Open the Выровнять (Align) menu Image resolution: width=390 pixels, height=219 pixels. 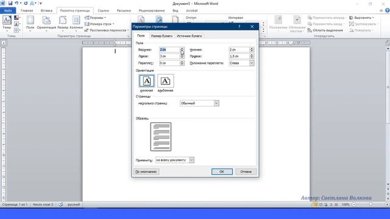coord(361,18)
